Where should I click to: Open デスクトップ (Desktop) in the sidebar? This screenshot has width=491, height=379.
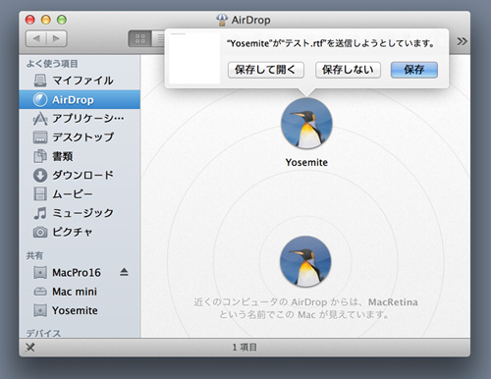[80, 137]
